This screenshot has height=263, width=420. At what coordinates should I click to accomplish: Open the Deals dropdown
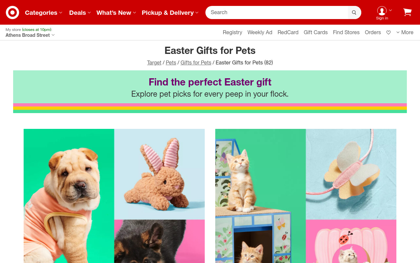[80, 12]
